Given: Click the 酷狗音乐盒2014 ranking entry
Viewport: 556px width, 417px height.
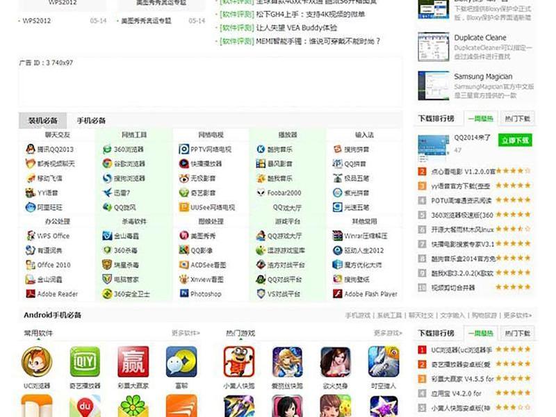Looking at the screenshot, I should coord(463,259).
